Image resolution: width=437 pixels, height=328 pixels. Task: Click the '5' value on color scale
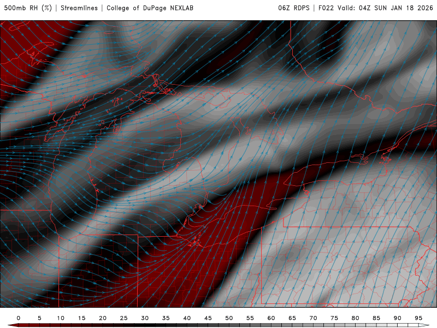39,318
